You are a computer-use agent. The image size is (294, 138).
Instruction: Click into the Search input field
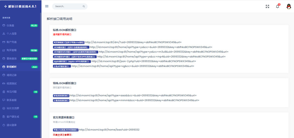point(67,6)
